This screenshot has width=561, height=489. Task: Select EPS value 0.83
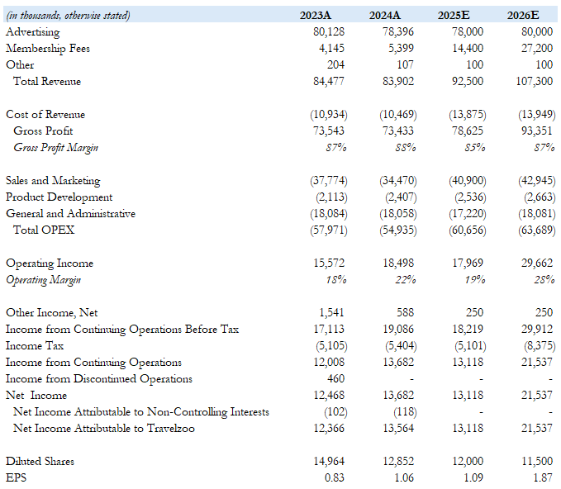(334, 478)
